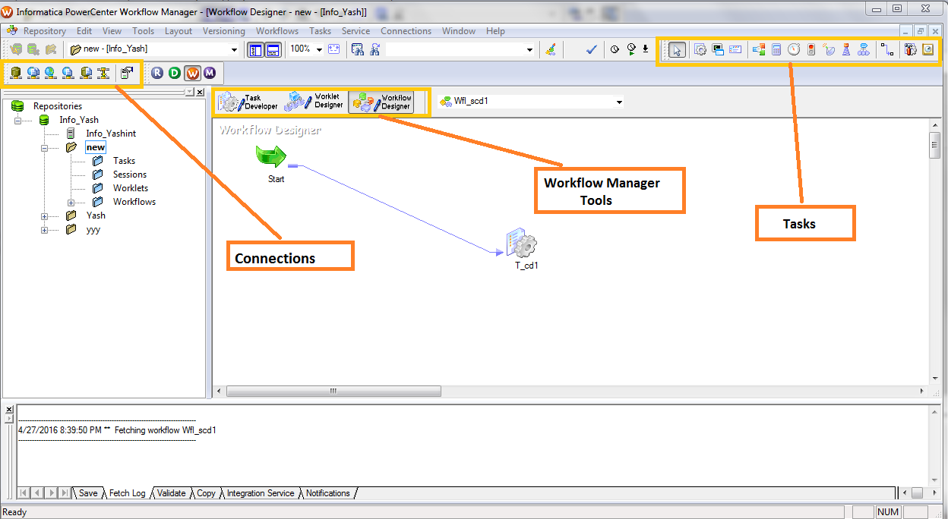Viewport: 948px width, 519px height.
Task: Click the Session task gear icon
Action: pyautogui.click(x=700, y=50)
